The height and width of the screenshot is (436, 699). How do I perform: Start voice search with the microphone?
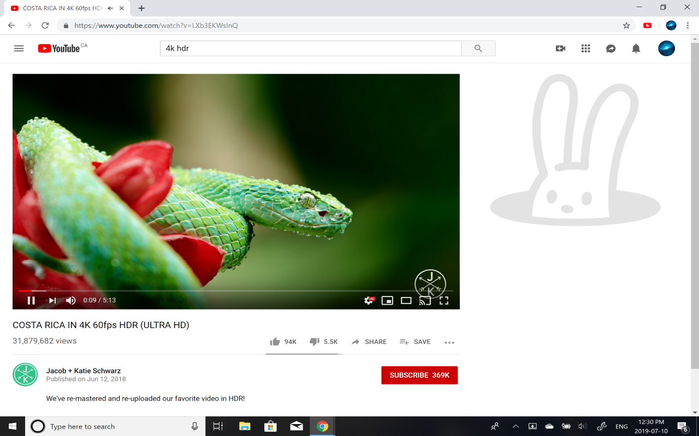click(194, 426)
